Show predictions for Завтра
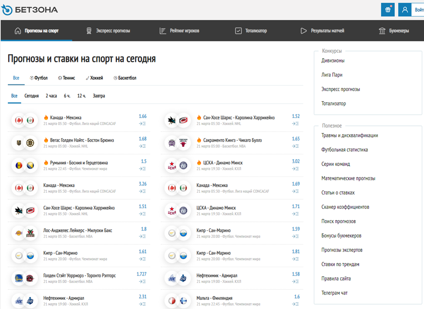Viewport: 424px width, 309px height. pyautogui.click(x=99, y=96)
